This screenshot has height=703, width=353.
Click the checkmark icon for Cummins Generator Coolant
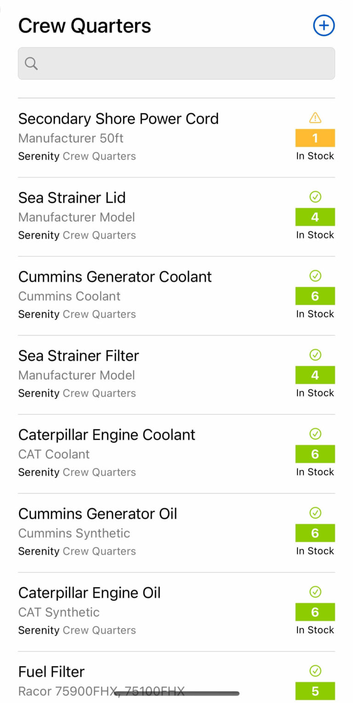point(315,276)
